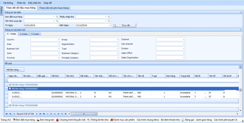
Task: Open the Segmentation dropdown
Action: point(117,44)
